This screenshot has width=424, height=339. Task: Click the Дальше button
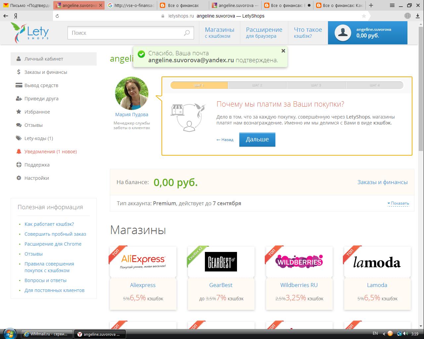(257, 139)
